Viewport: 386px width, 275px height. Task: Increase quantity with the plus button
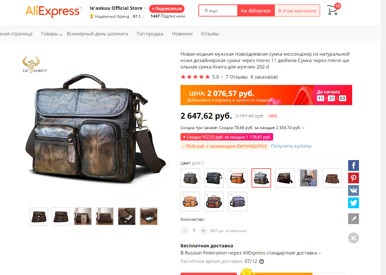click(x=203, y=231)
